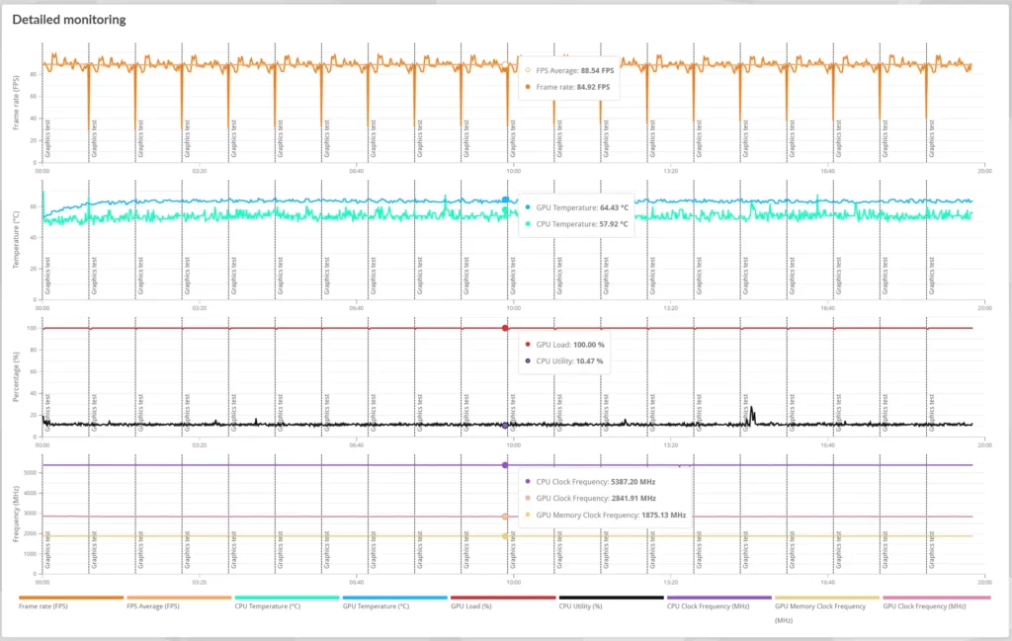Click the 'Frequency (MHz)' vertical axis title

point(17,514)
